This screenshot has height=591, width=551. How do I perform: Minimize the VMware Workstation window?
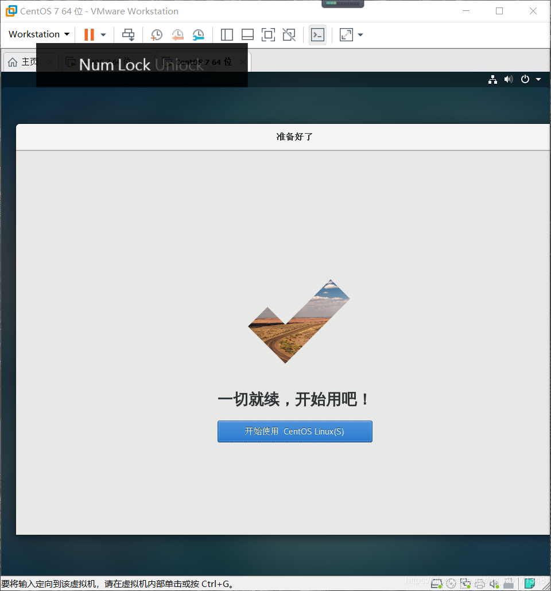466,11
